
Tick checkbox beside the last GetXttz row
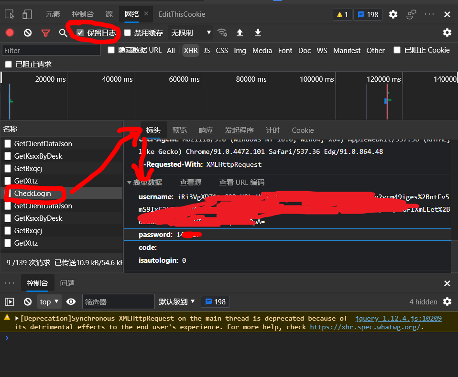[8, 243]
